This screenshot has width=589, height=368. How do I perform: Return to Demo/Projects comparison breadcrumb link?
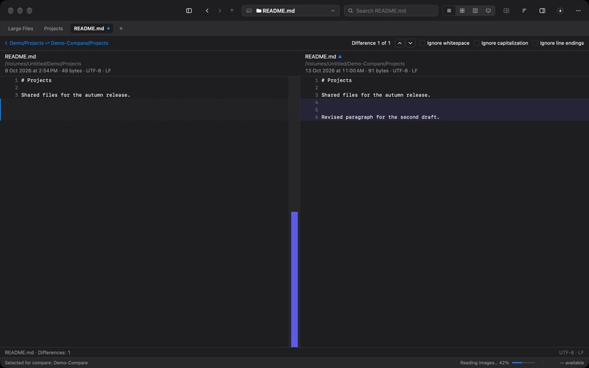(x=56, y=43)
